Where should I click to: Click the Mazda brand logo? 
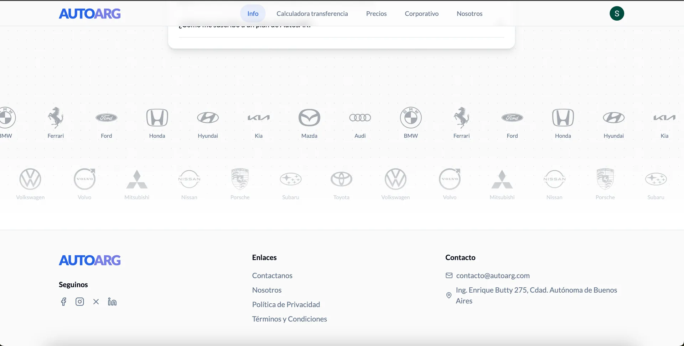tap(309, 118)
